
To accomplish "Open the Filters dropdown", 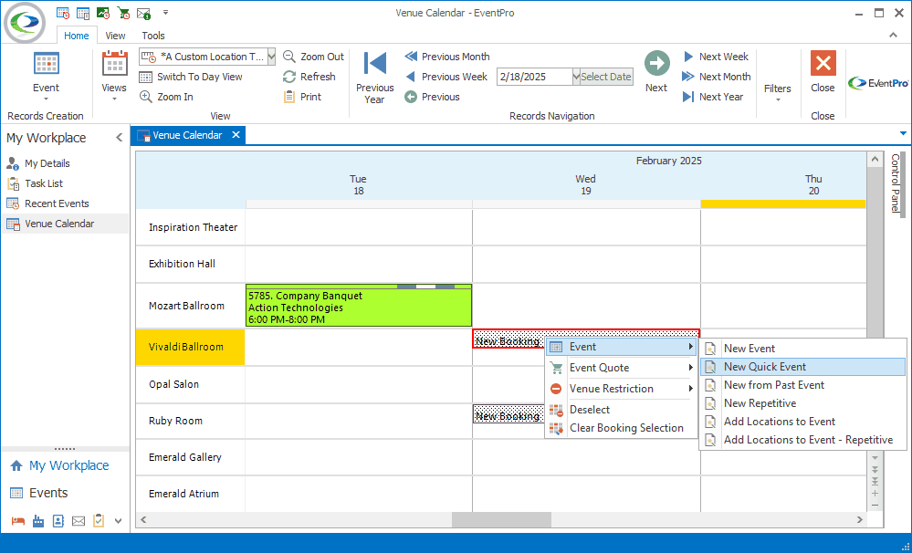I will 778,93.
